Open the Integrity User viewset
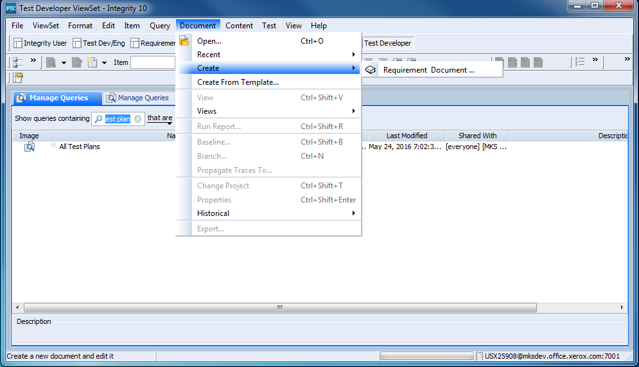639x367 pixels. pyautogui.click(x=40, y=43)
